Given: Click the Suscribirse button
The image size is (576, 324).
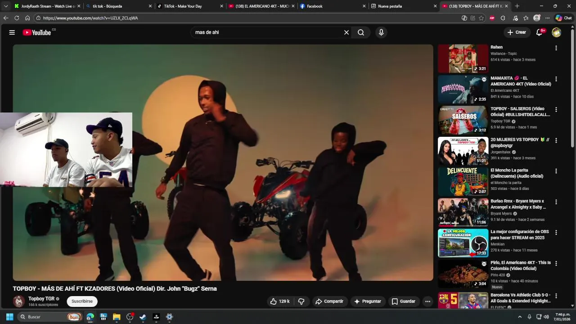Looking at the screenshot, I should [x=82, y=301].
